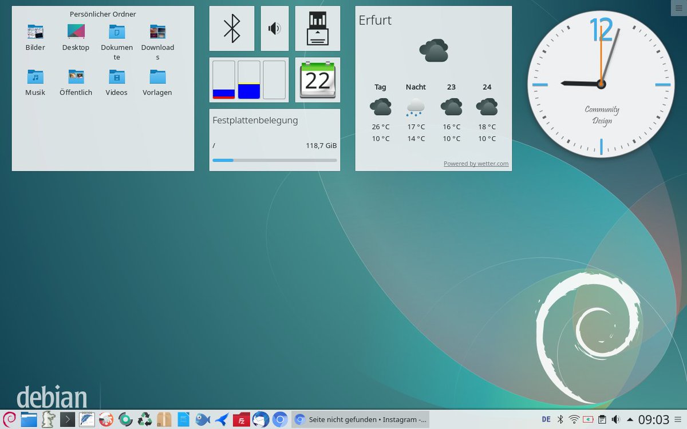The width and height of the screenshot is (687, 429).
Task: Click the first system load bar with red base
Action: [x=224, y=80]
